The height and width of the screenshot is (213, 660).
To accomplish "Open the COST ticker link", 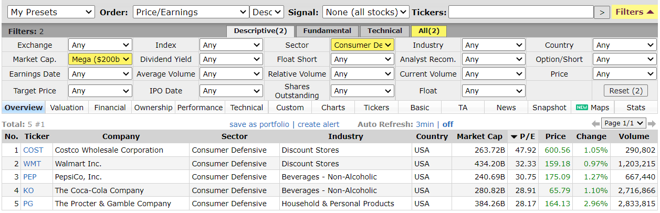I will 33,150.
